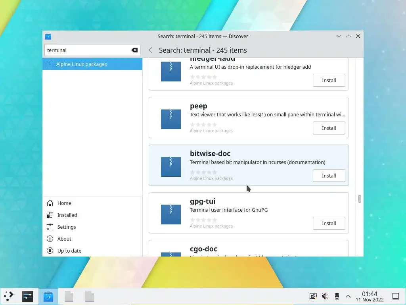Maximize the Discover window
Viewport: 406px width, 305px height.
pyautogui.click(x=349, y=36)
